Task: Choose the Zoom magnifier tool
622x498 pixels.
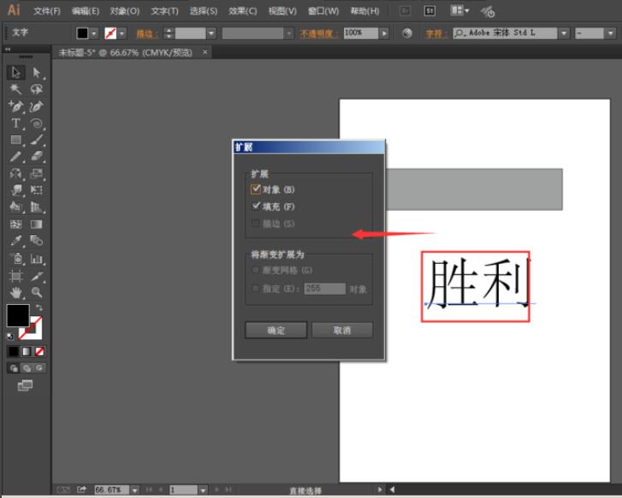Action: click(37, 293)
